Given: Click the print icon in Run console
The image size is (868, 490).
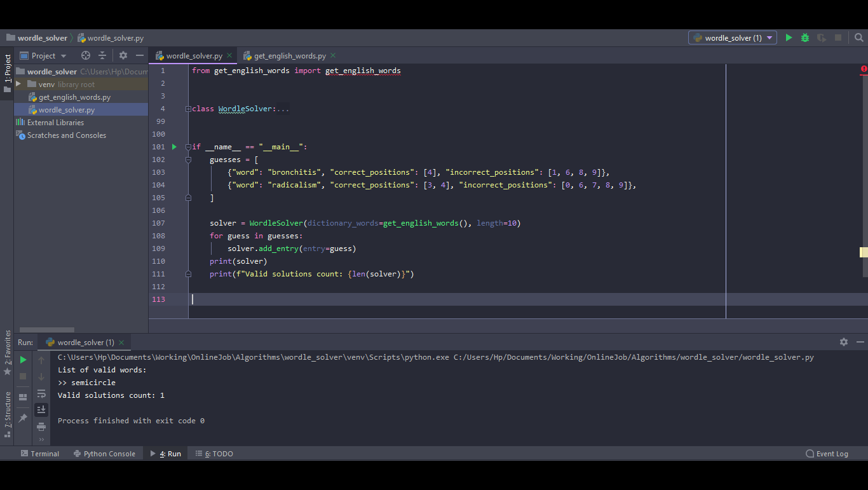Looking at the screenshot, I should (41, 426).
